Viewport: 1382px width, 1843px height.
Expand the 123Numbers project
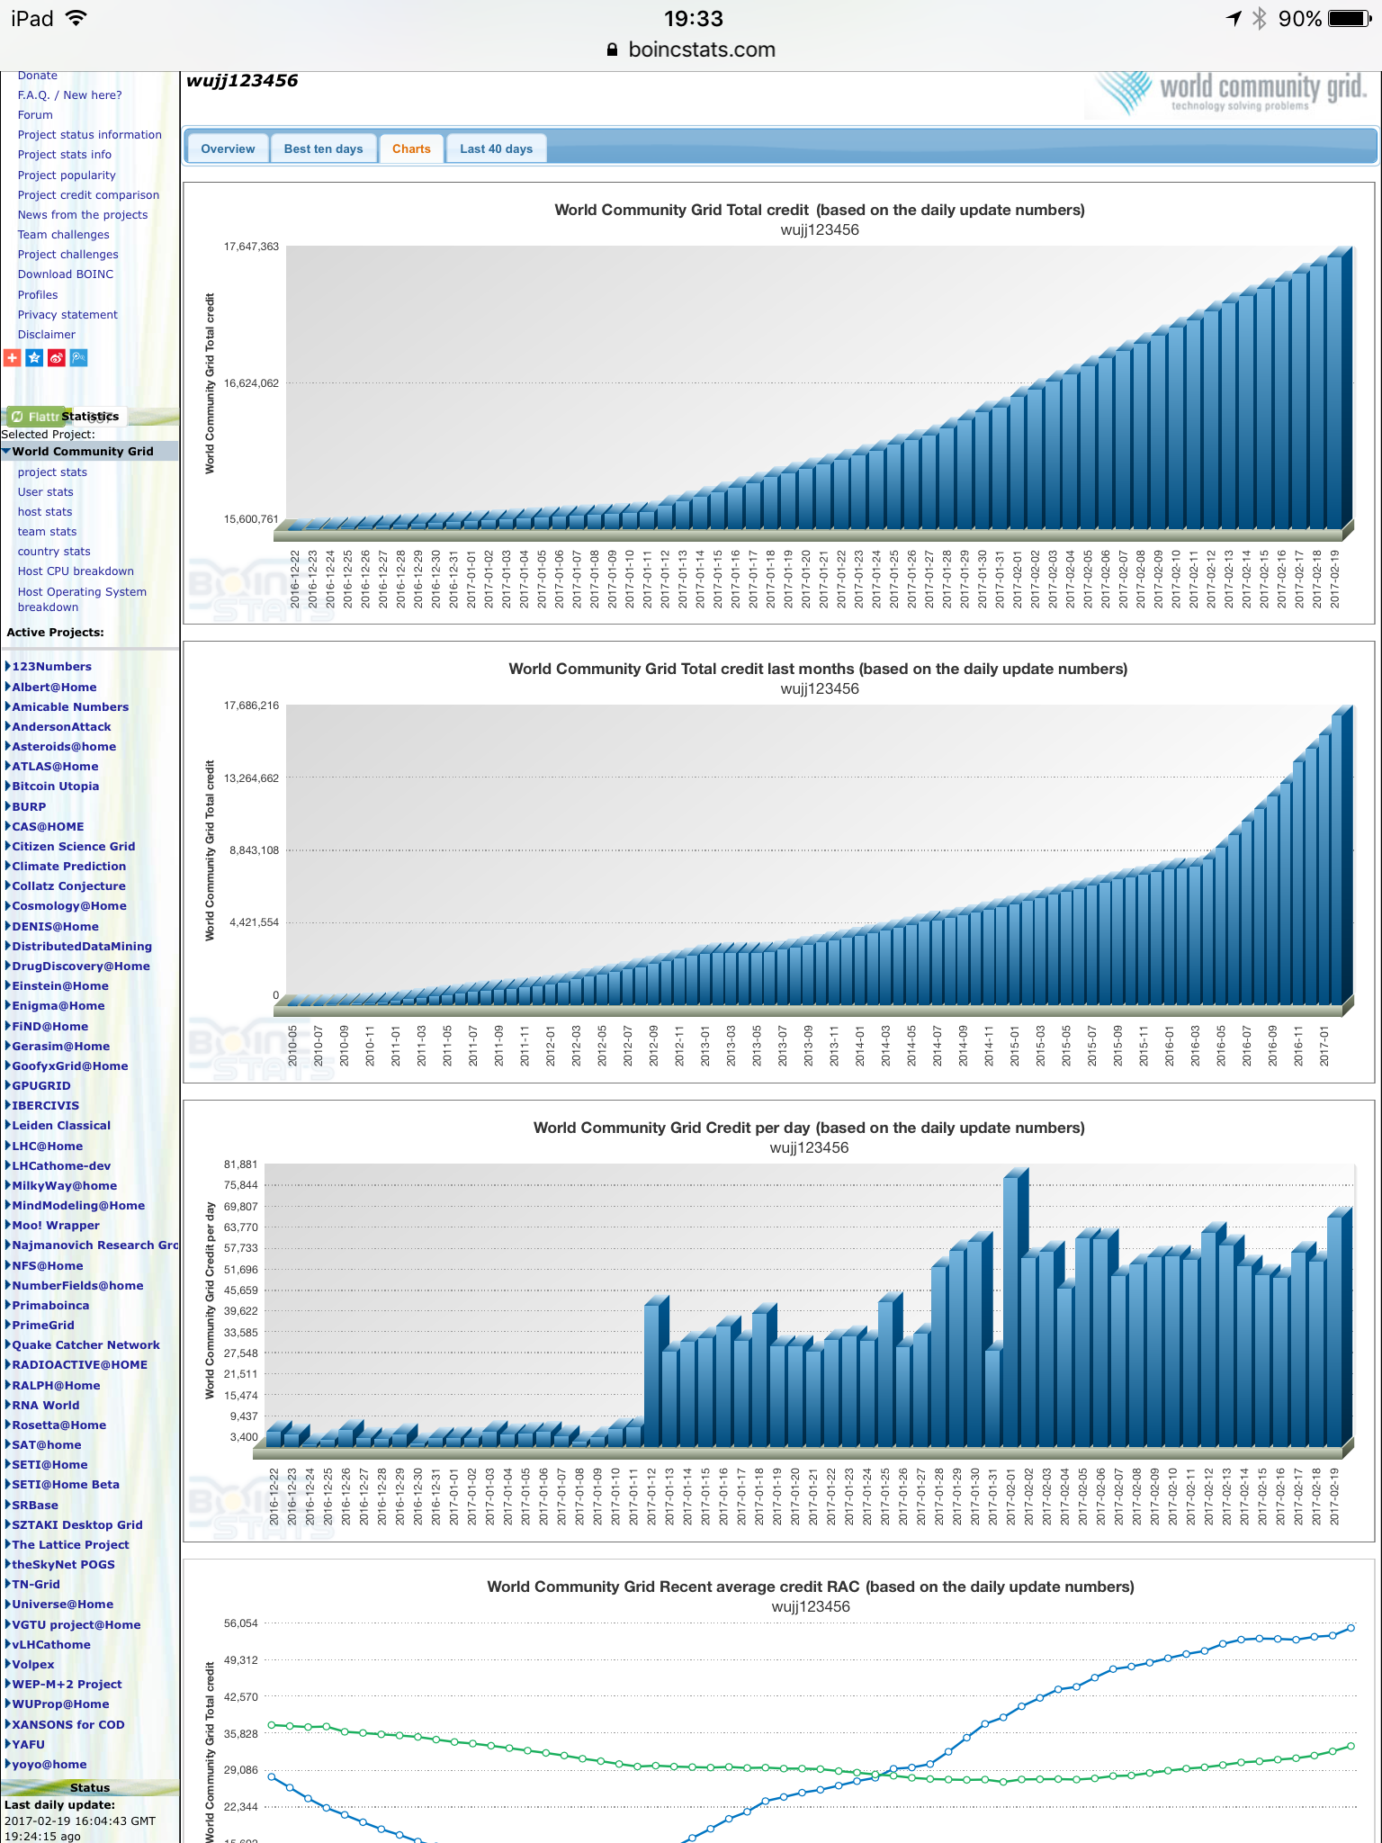click(x=7, y=666)
